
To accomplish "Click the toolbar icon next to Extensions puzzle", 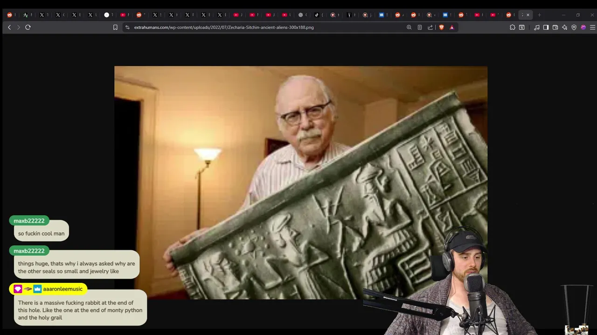I will pos(522,27).
